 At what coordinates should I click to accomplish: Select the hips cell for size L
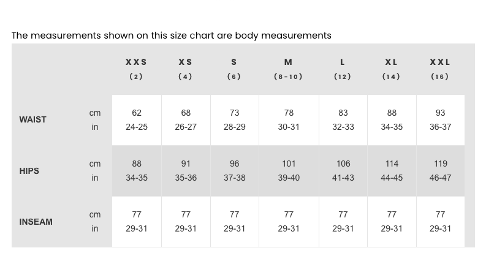point(343,171)
